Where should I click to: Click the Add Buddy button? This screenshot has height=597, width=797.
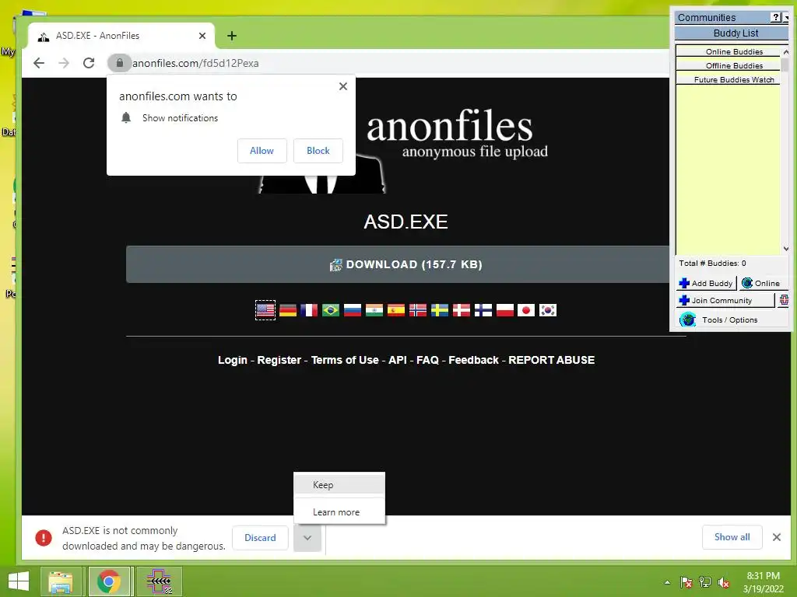pos(706,283)
